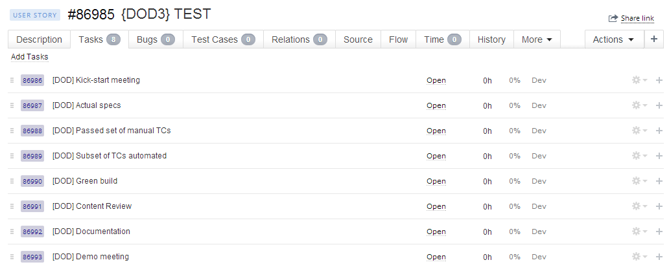This screenshot has width=669, height=269.
Task: Click the Dev role on Content Review row
Action: (539, 206)
